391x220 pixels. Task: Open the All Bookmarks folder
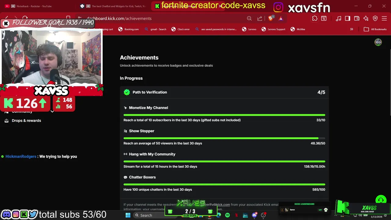pos(375,29)
